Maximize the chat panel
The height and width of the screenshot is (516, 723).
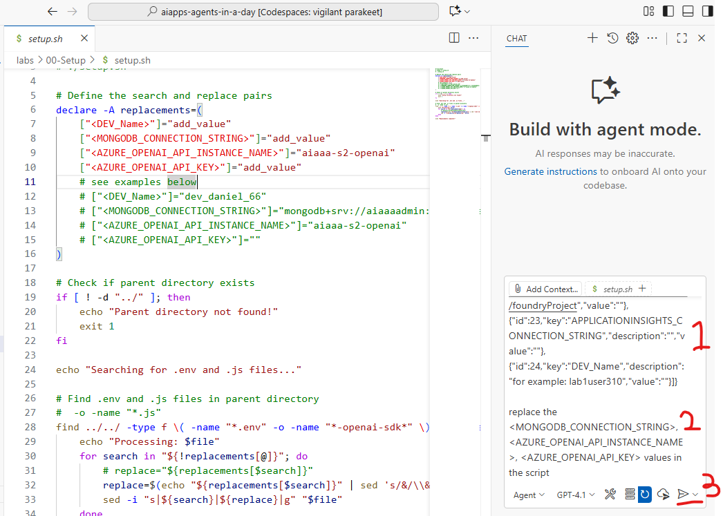(682, 39)
